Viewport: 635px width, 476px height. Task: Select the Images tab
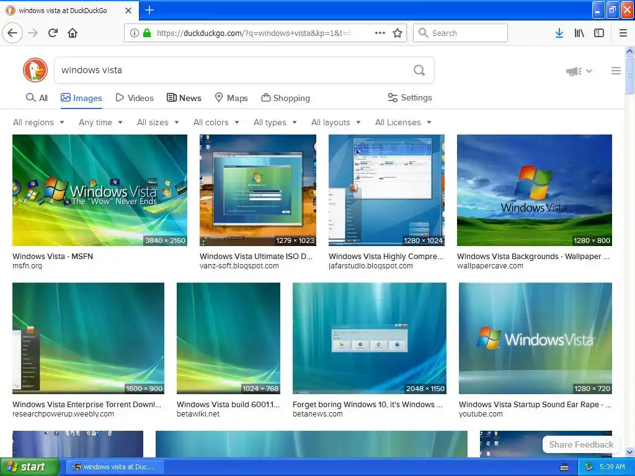(81, 98)
